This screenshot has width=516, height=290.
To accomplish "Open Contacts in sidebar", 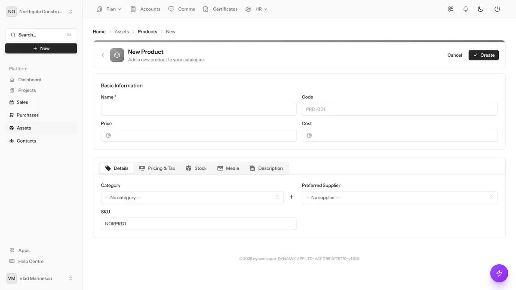I will [x=41, y=141].
